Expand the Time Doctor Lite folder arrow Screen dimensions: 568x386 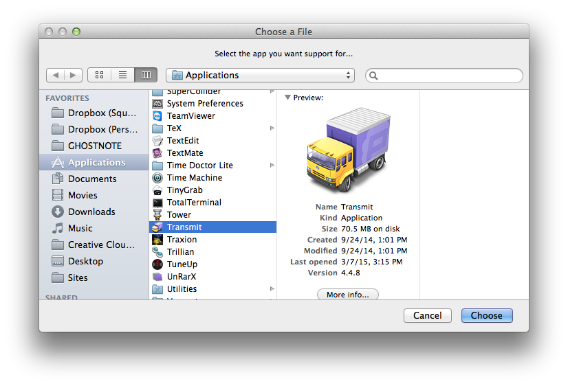click(272, 166)
